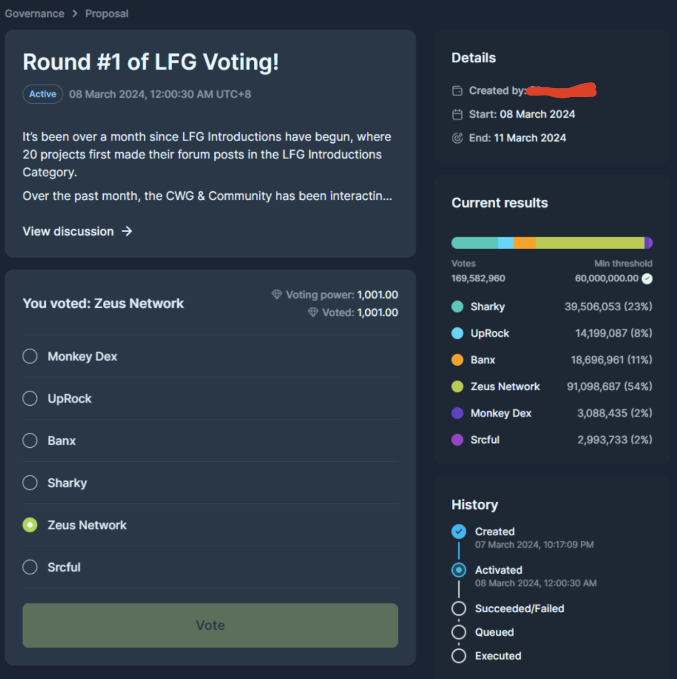Click the Active status badge

point(43,94)
